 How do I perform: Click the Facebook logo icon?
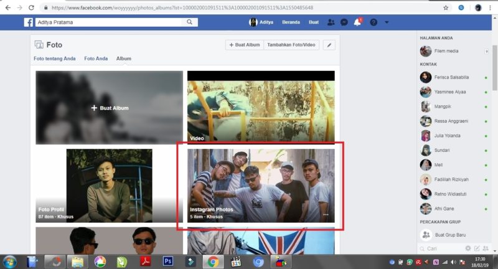click(28, 22)
